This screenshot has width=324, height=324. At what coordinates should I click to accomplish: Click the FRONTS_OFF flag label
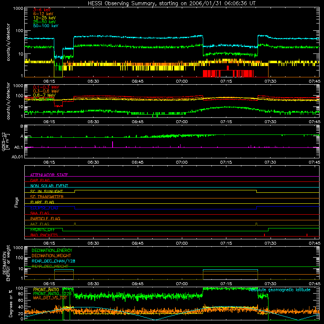click(x=43, y=230)
